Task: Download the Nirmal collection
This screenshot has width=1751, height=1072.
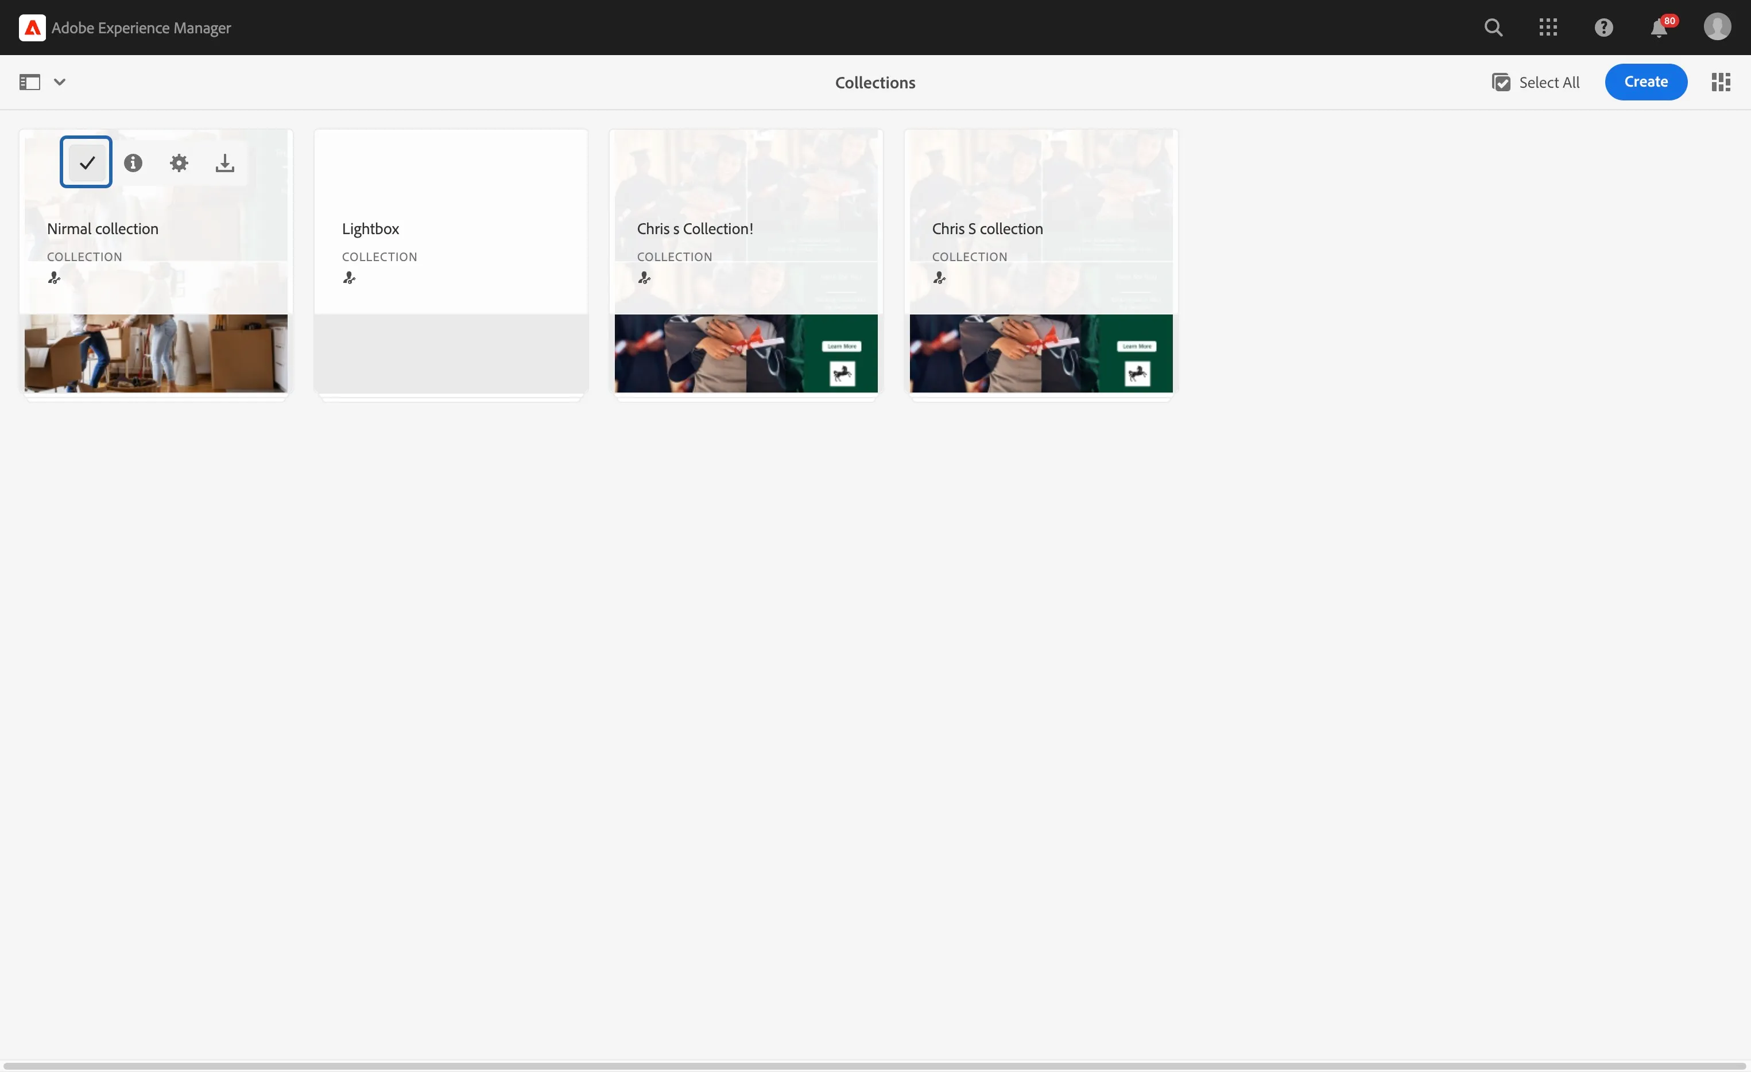Action: 224,164
